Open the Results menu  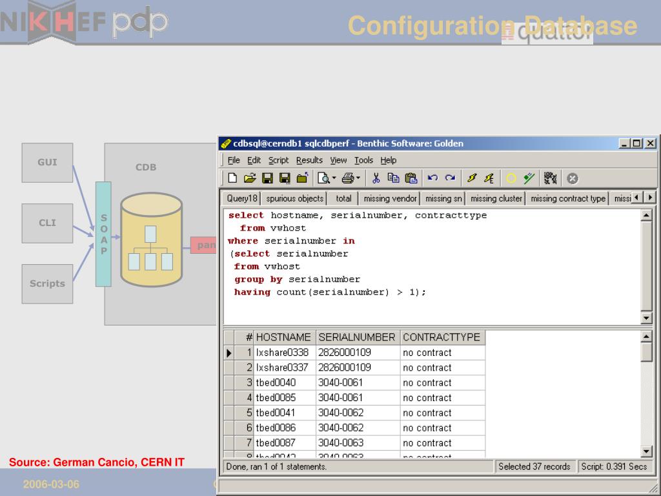click(x=309, y=160)
